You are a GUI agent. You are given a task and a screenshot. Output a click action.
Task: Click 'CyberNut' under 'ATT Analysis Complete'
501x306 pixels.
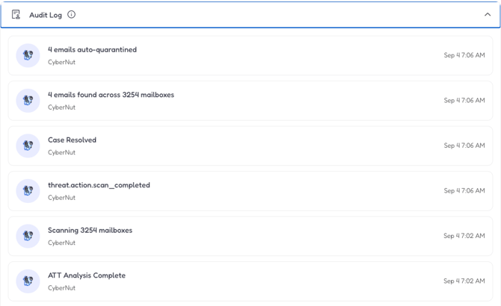tap(61, 288)
